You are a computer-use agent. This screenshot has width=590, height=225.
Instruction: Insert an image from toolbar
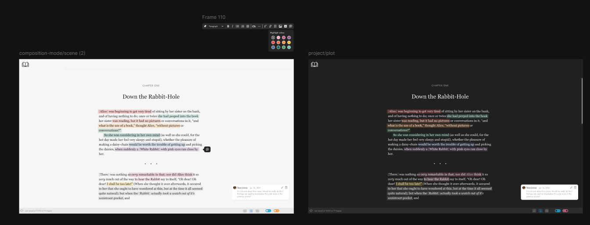click(280, 26)
